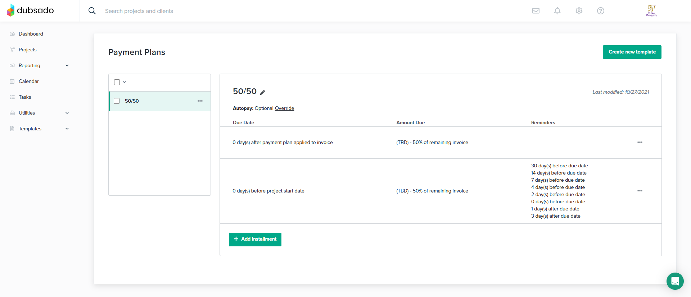Click the Autopay Override link

click(284, 108)
